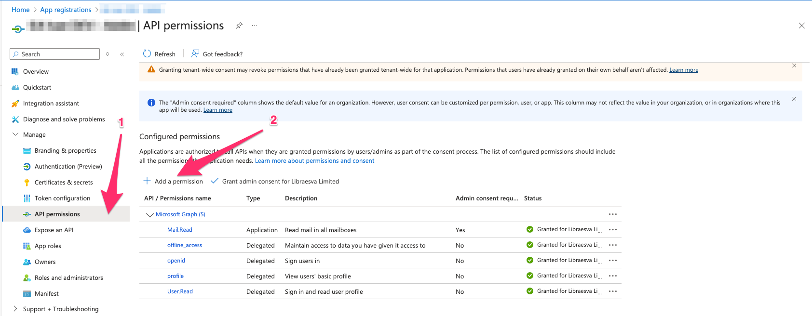The width and height of the screenshot is (812, 316).
Task: Click the Type column header
Action: tap(253, 198)
